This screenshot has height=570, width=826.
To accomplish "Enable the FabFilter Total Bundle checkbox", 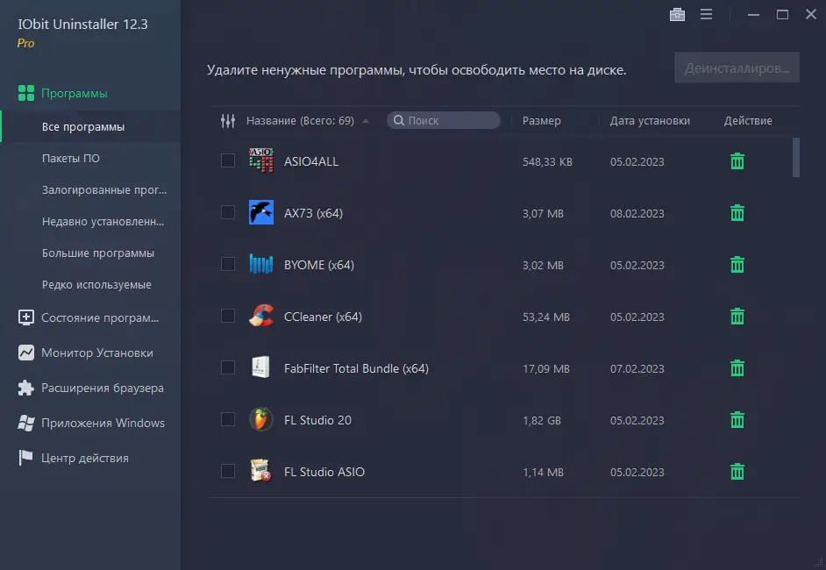I will pos(228,367).
